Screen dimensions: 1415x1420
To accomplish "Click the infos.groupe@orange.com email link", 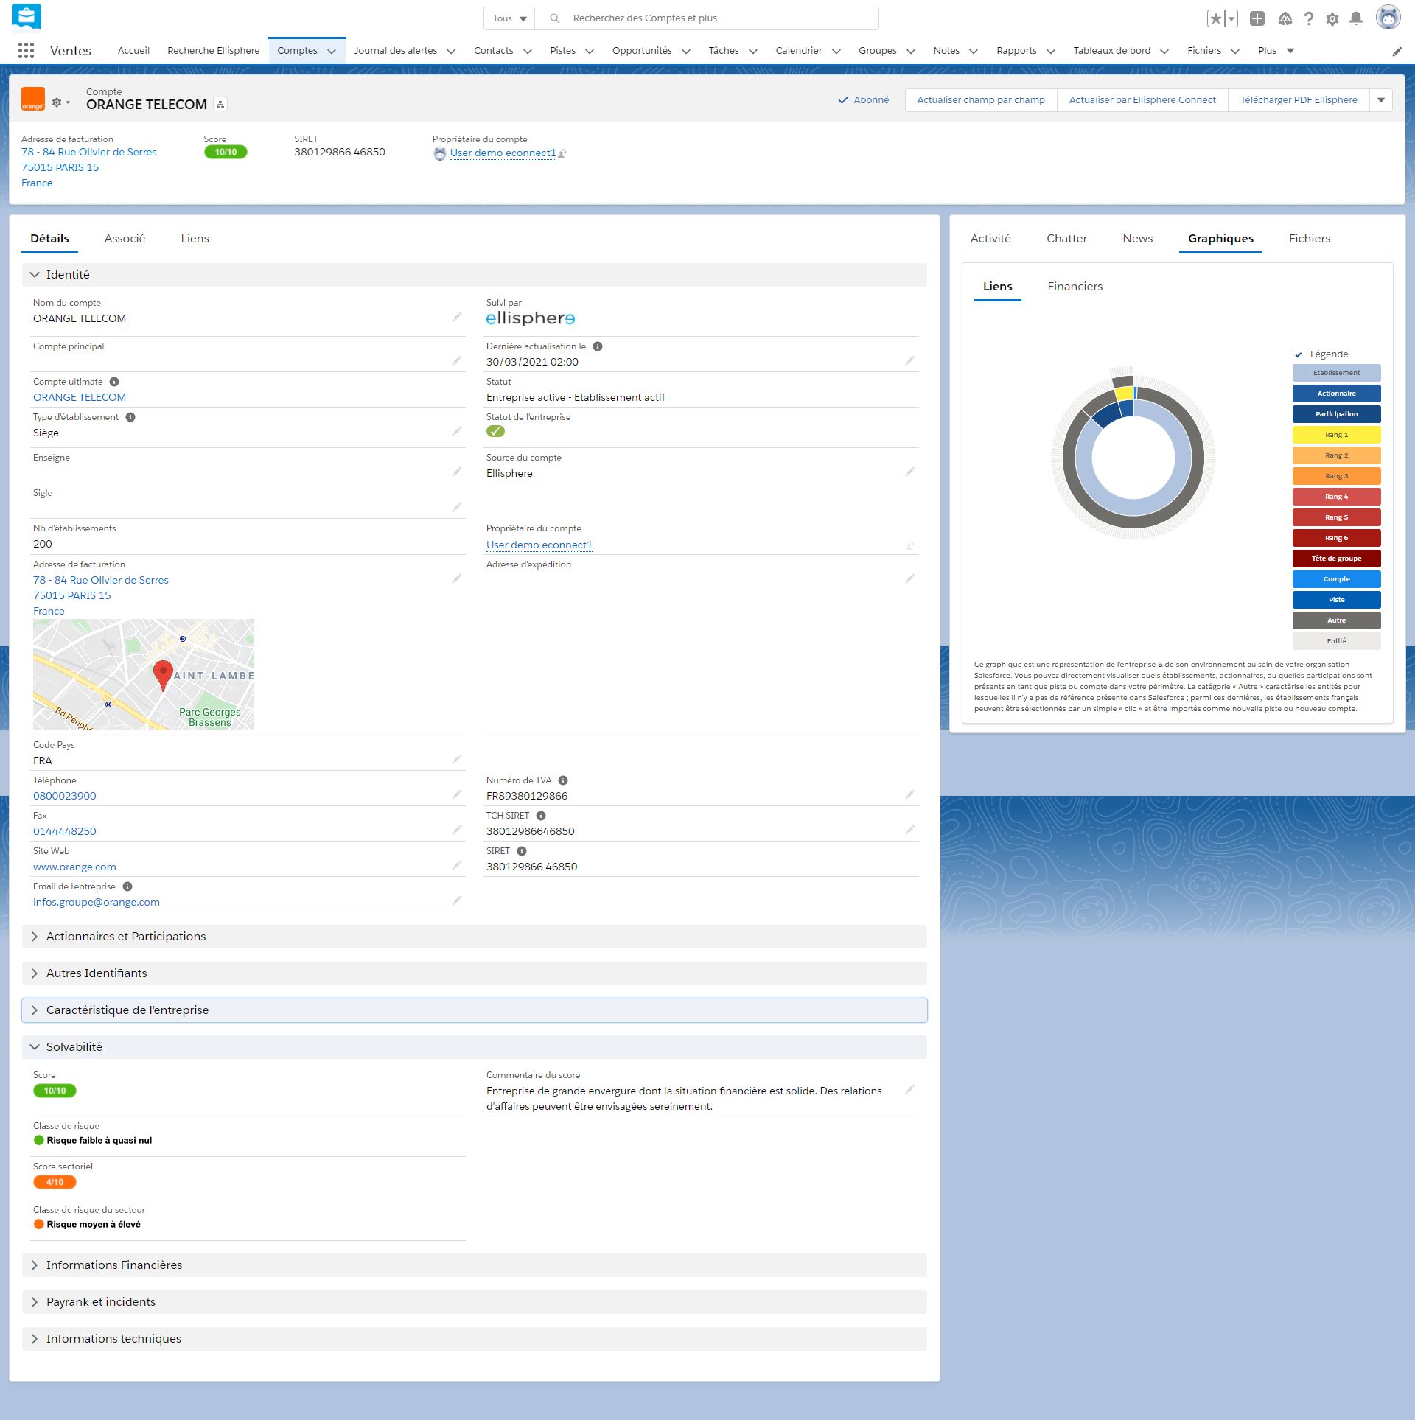I will [x=96, y=903].
